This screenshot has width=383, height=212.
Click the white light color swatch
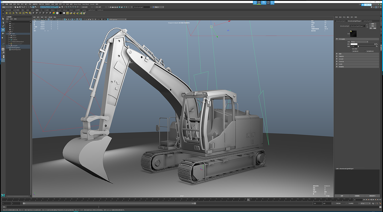(x=354, y=44)
